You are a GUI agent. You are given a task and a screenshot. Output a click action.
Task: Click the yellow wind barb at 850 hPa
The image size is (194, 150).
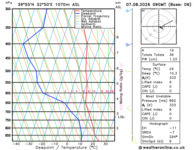134,138
